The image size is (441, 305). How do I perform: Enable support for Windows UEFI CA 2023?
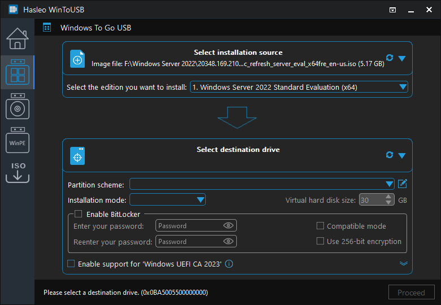point(71,264)
